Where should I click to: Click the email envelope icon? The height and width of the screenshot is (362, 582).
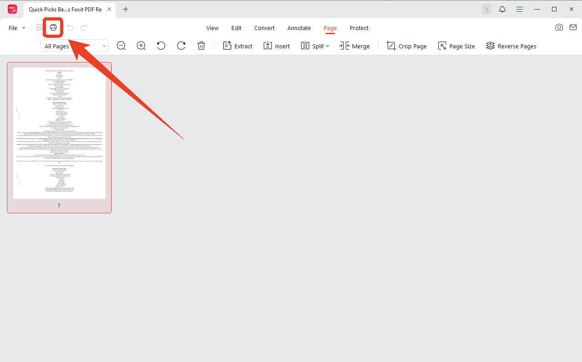click(573, 27)
